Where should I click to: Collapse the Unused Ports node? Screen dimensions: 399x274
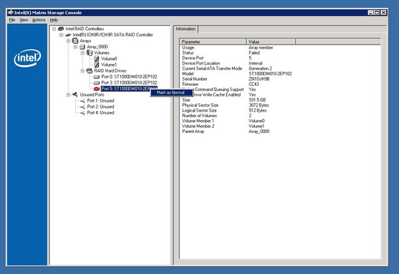68,94
